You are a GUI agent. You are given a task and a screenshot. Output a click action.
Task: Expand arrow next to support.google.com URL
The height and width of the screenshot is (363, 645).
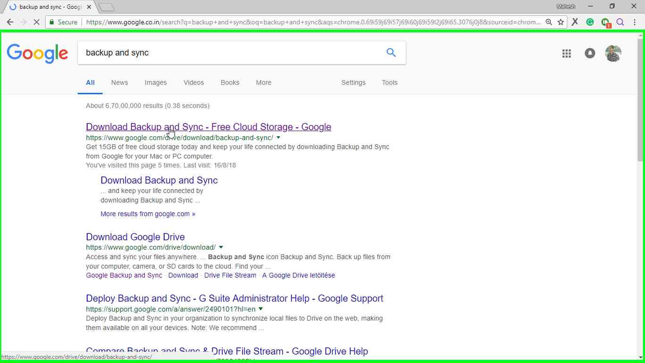(261, 309)
